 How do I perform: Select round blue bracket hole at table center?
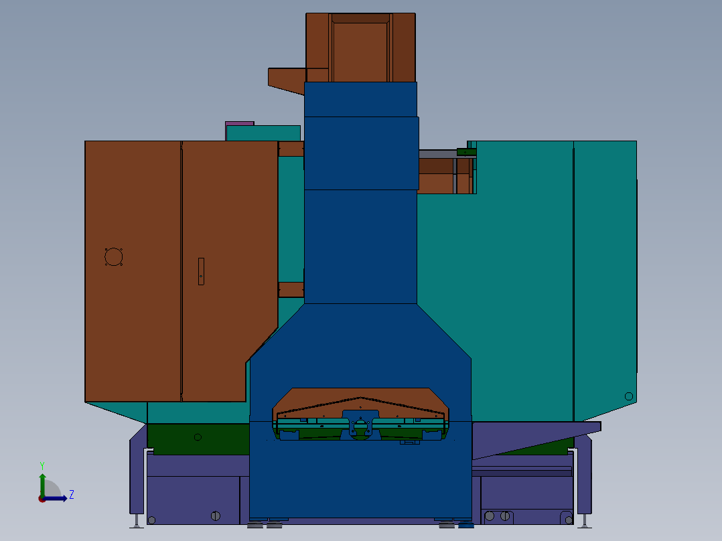click(360, 427)
